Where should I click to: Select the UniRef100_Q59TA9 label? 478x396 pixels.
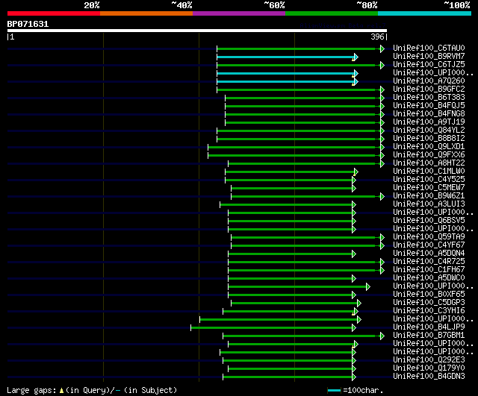click(429, 237)
